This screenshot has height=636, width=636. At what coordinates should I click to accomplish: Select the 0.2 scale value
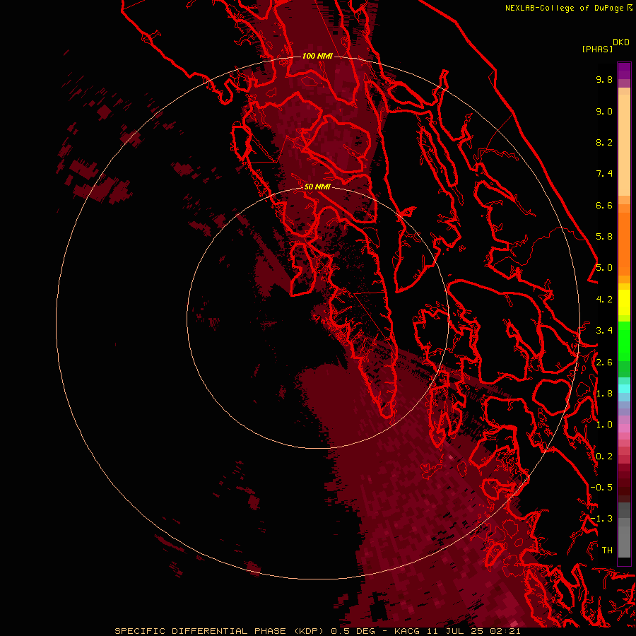(x=604, y=457)
